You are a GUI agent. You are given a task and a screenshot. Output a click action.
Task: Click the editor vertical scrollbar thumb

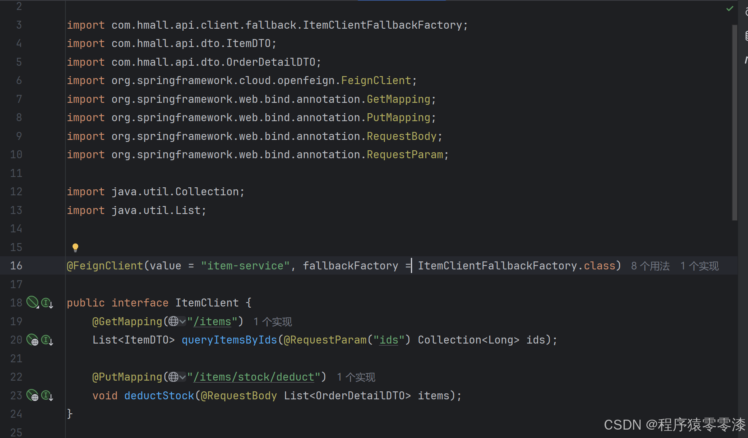coord(734,123)
